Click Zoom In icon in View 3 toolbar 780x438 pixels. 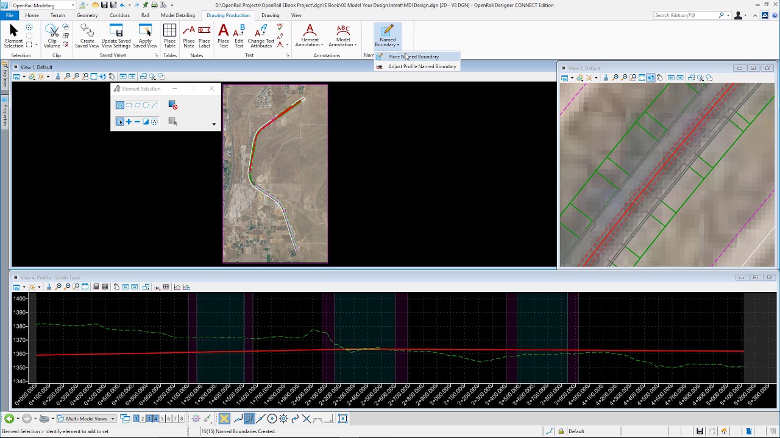tap(615, 78)
